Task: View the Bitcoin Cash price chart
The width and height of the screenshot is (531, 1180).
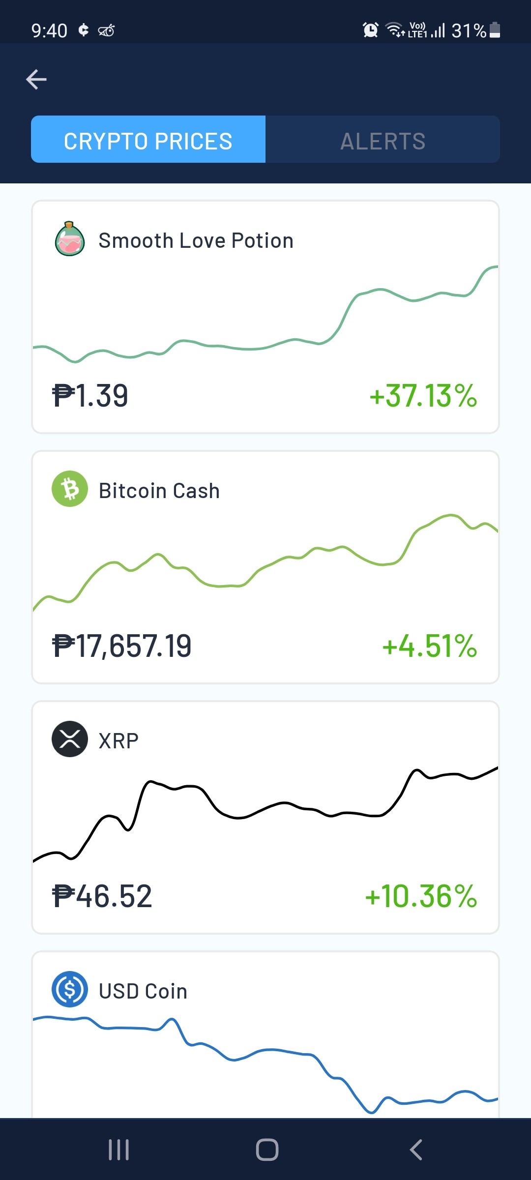Action: pyautogui.click(x=265, y=563)
